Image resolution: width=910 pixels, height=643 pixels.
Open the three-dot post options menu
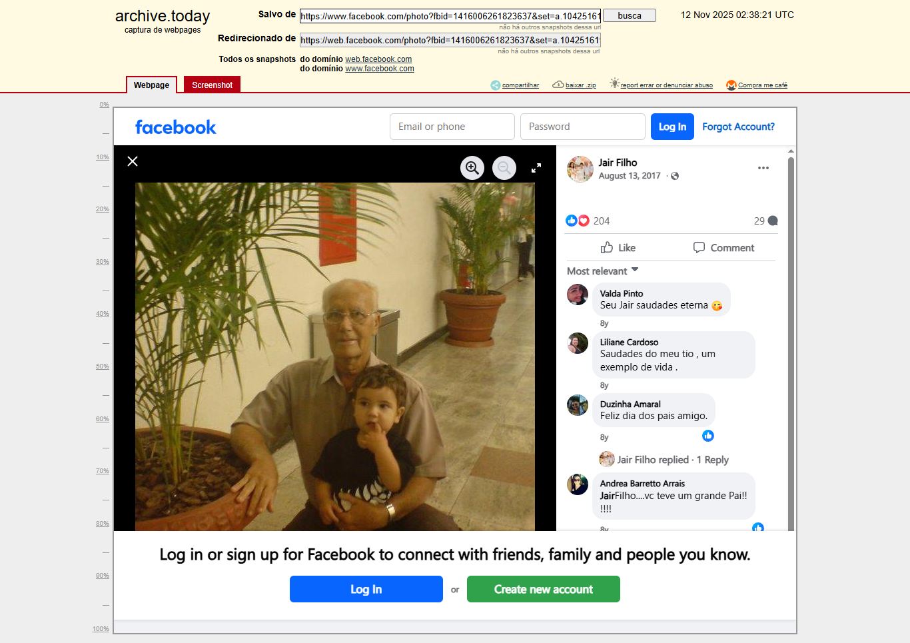(x=763, y=168)
